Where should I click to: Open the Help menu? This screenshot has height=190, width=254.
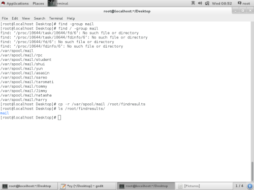click(x=71, y=18)
